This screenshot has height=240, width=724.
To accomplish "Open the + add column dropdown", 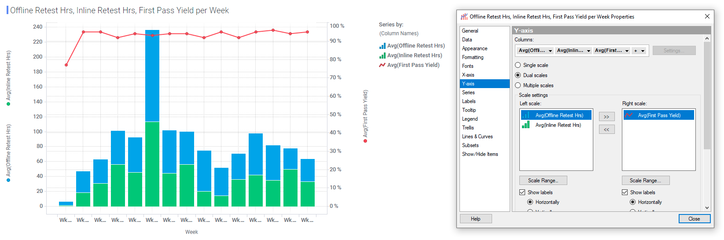I will click(639, 51).
